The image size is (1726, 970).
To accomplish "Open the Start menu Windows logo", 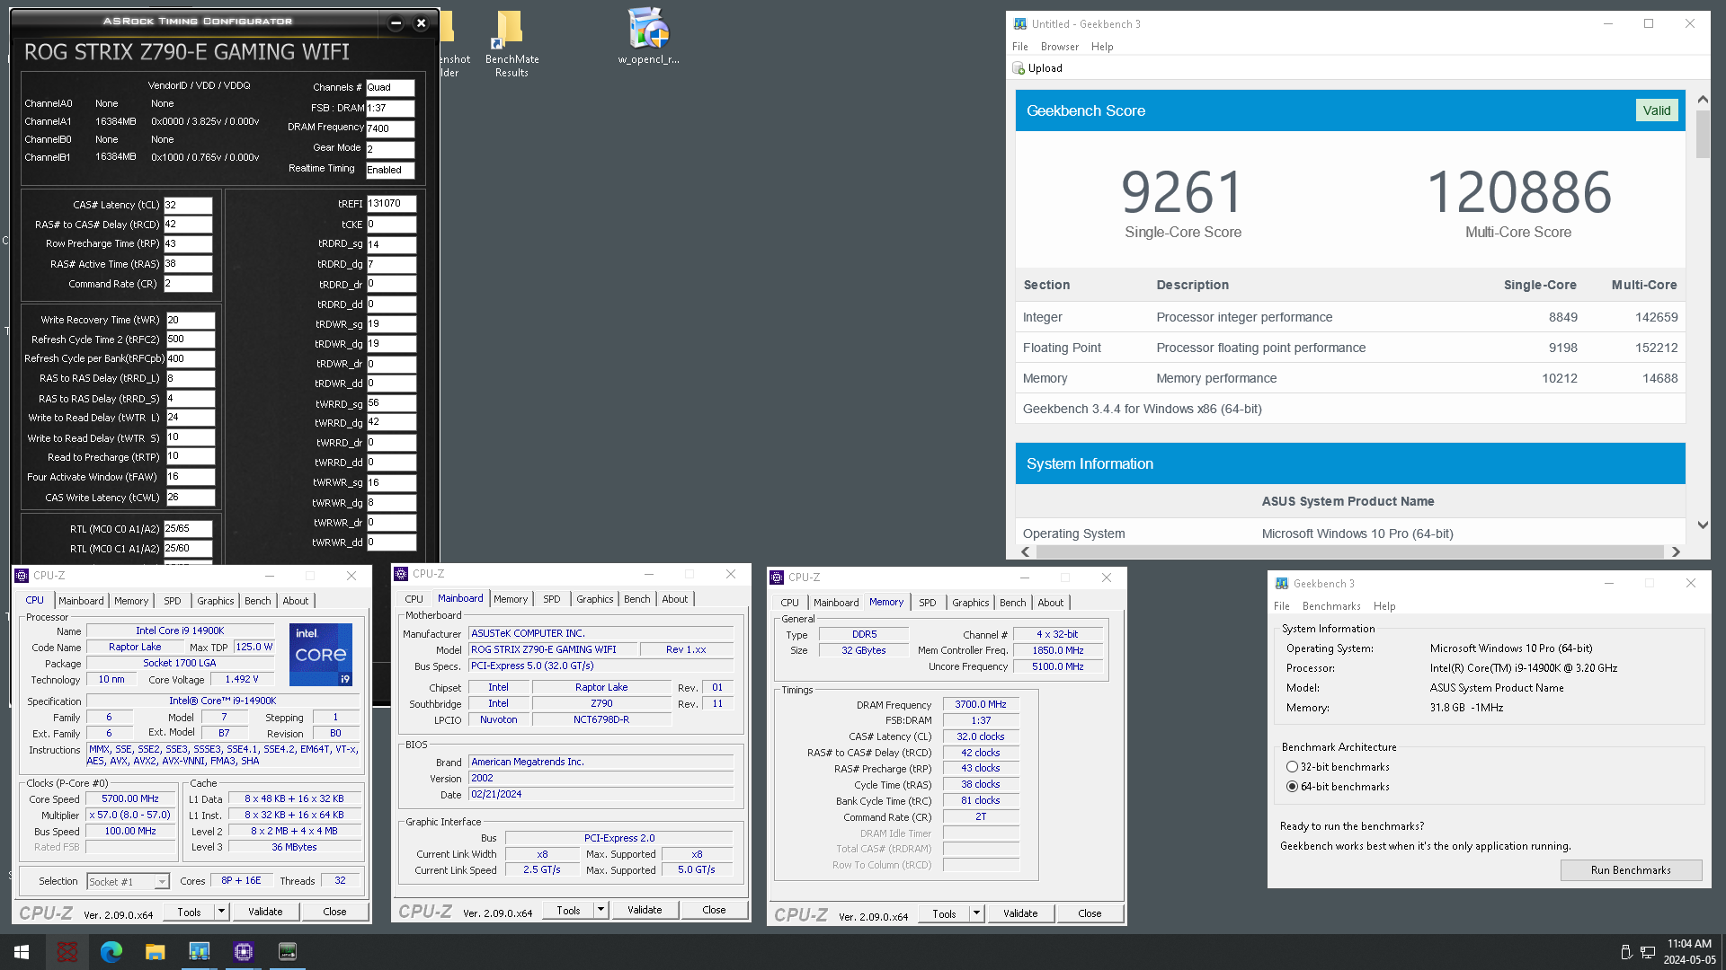I will click(x=22, y=951).
